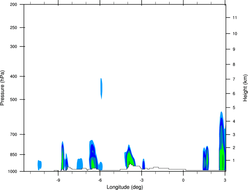Click the twin blue plumes near longitude 1.5
Viewport: 248px width, 190px height.
click(x=206, y=158)
